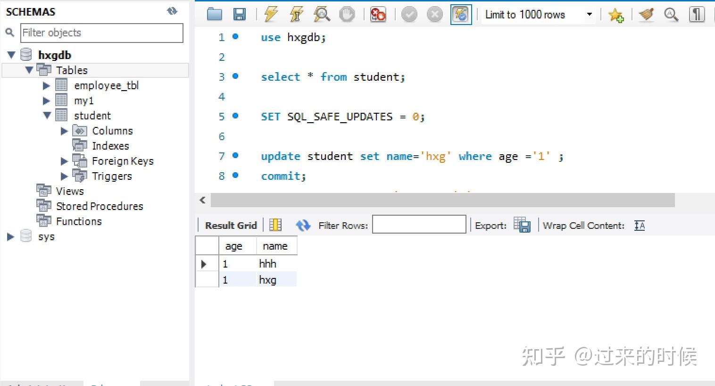The width and height of the screenshot is (715, 386).
Task: Beautify the query with broom icon
Action: click(646, 15)
